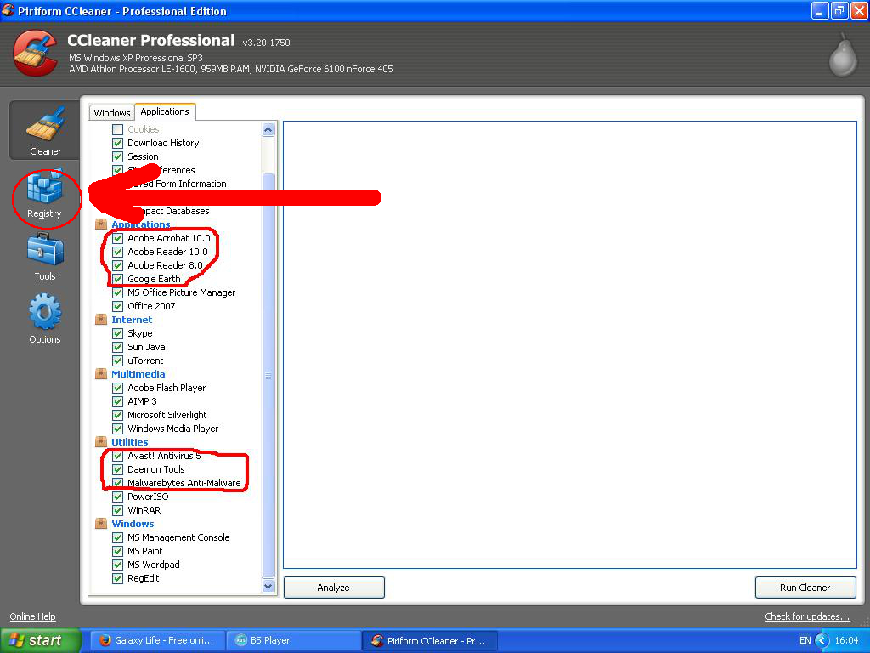Screen dimensions: 870x653
Task: Click the Analyze button
Action: [x=333, y=588]
